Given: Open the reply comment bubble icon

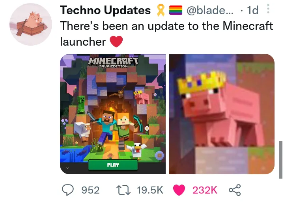Looking at the screenshot, I should click(68, 190).
